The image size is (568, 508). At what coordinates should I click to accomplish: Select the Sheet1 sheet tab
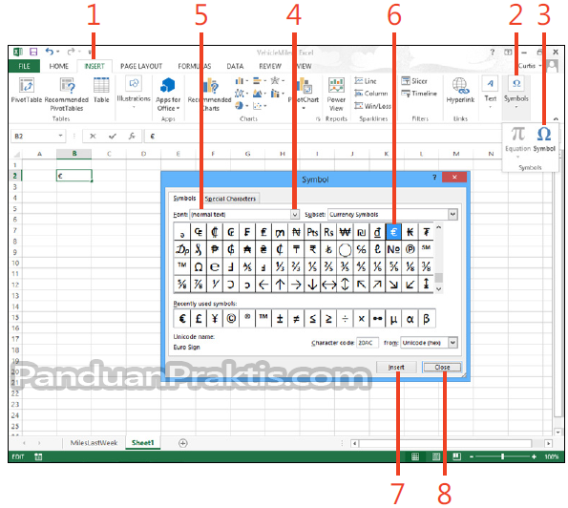(143, 443)
